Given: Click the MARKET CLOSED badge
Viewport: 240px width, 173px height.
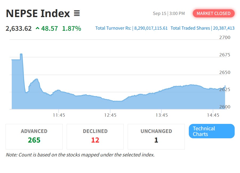Looking at the screenshot, I should pyautogui.click(x=214, y=13).
